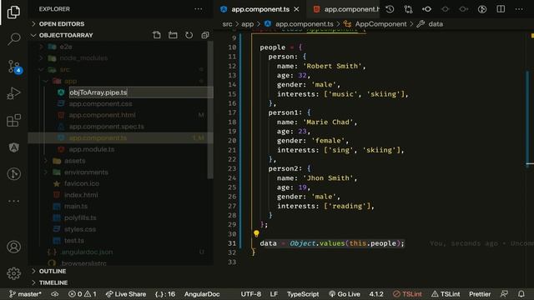The image size is (534, 300).
Task: Click src in the breadcrumb
Action: pos(227,24)
